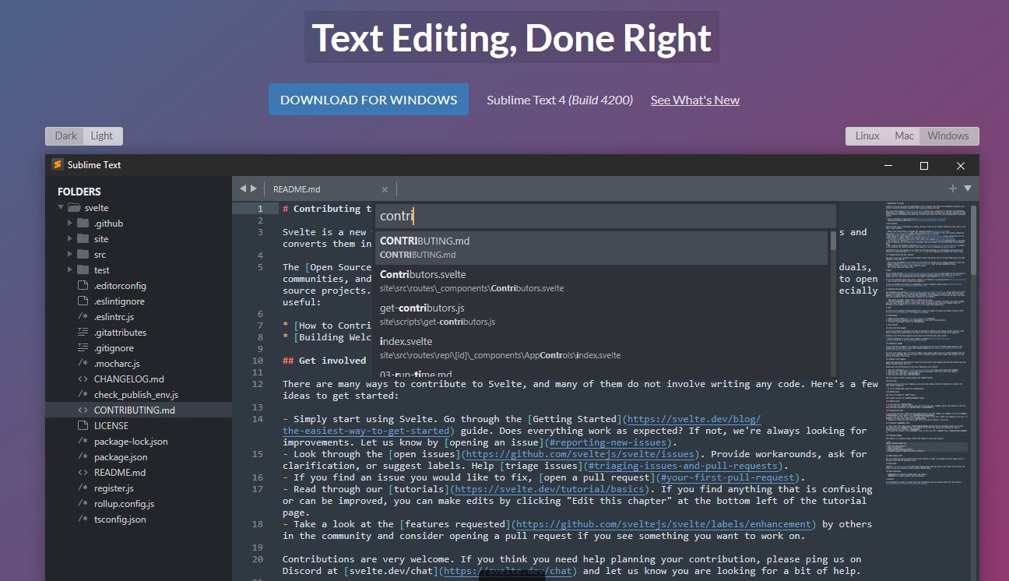Click the Download for Windows button
This screenshot has width=1009, height=581.
pyautogui.click(x=368, y=100)
